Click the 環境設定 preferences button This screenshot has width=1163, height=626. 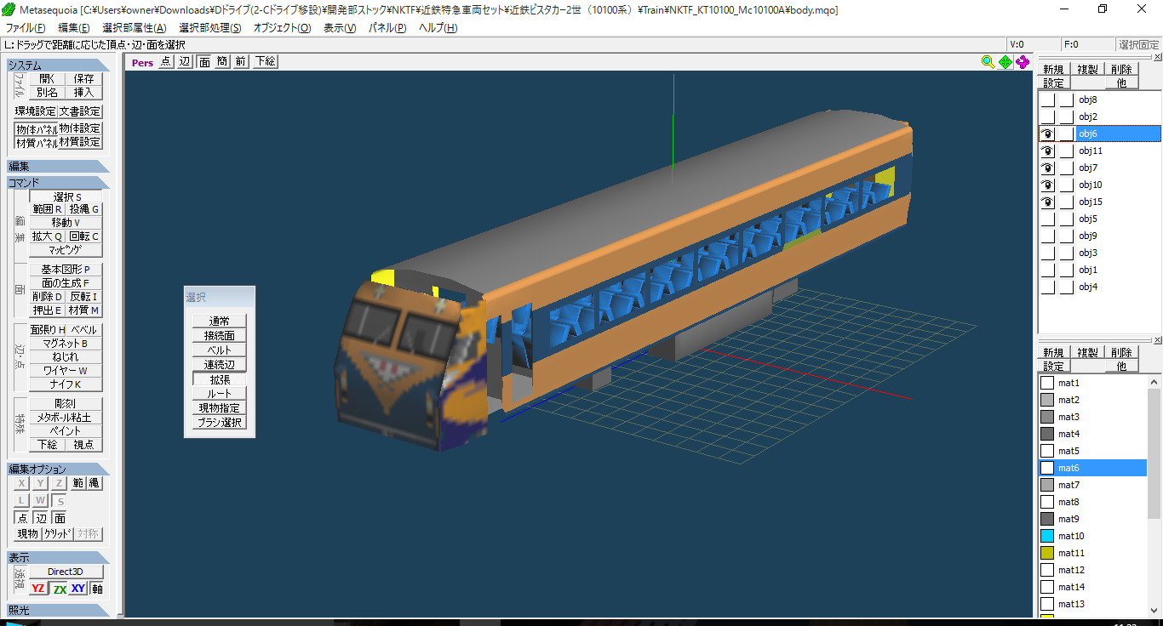point(35,111)
